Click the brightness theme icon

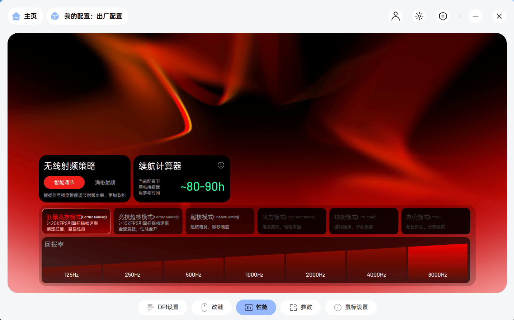419,16
